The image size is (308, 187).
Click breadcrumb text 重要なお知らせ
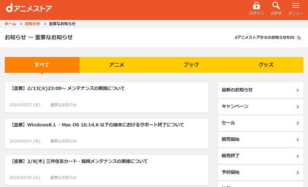tap(62, 24)
